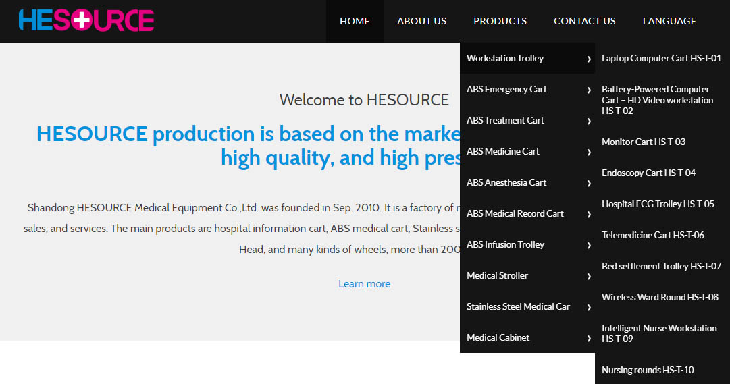Select ABS Medicine Cart category
This screenshot has width=730, height=384.
coord(527,151)
